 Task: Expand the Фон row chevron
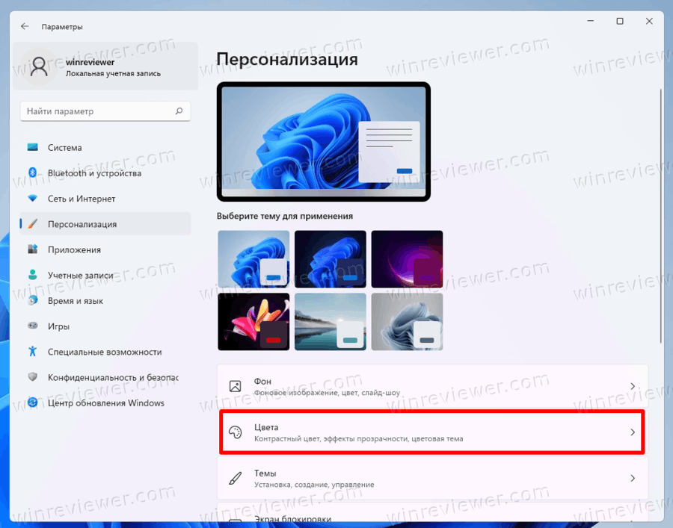[x=632, y=386]
